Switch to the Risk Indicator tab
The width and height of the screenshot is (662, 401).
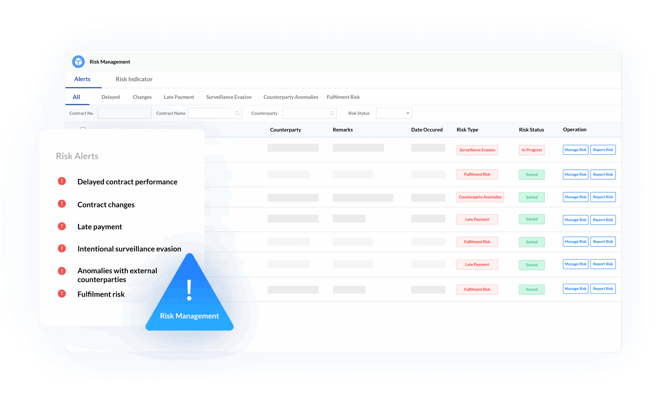click(134, 79)
